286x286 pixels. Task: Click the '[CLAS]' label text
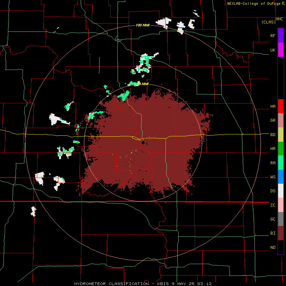(x=269, y=22)
